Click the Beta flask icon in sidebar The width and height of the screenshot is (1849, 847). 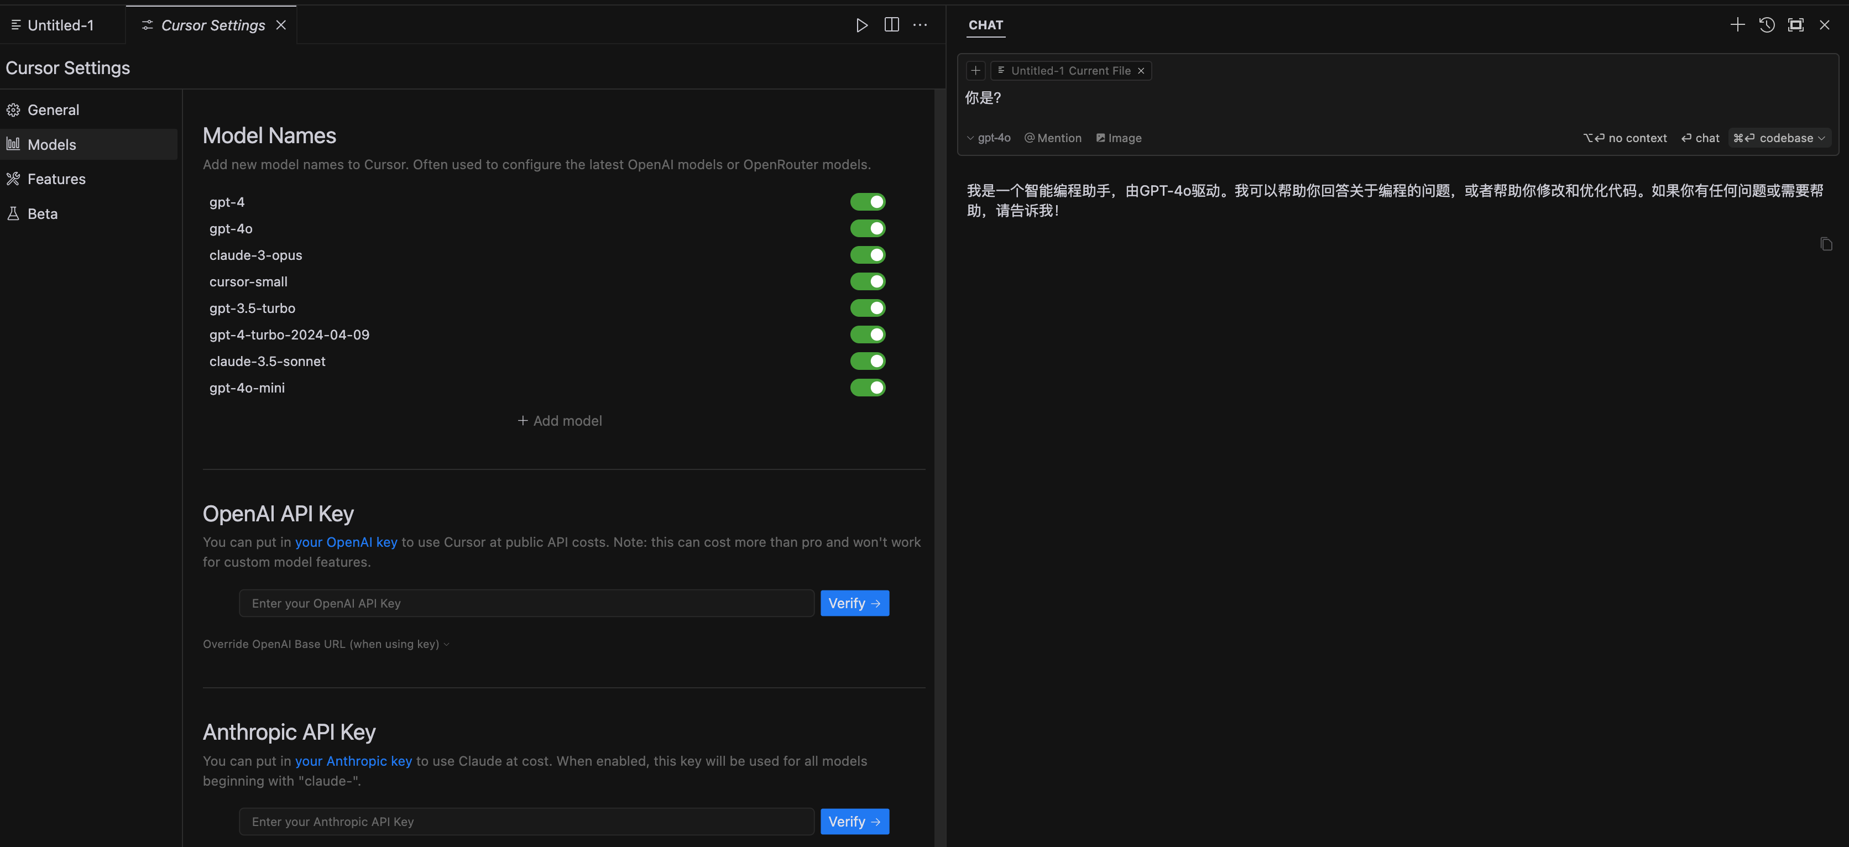tap(13, 214)
